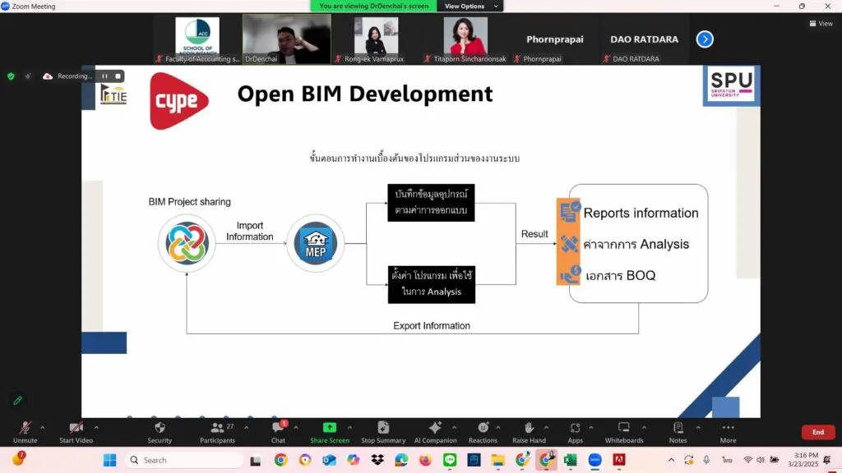
Task: Start Video in Zoom toolbar
Action: 76,432
